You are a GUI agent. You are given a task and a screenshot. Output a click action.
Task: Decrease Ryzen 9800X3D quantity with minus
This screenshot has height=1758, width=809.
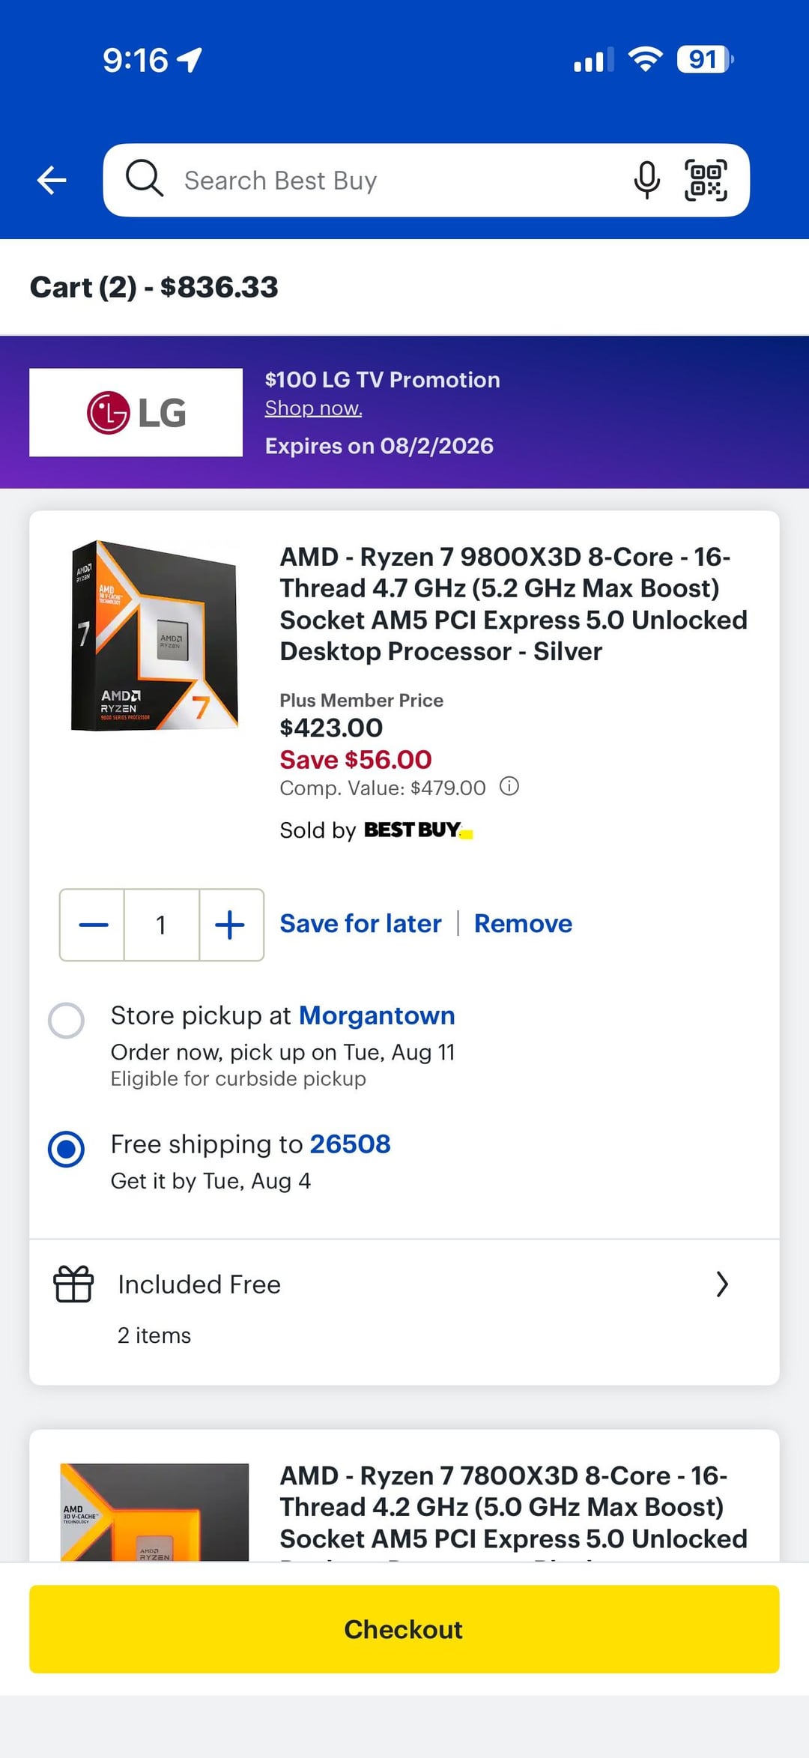pyautogui.click(x=93, y=925)
